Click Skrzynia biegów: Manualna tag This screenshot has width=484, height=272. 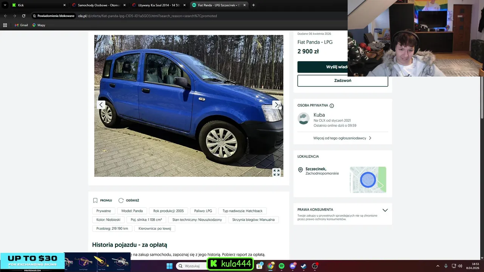pyautogui.click(x=253, y=219)
